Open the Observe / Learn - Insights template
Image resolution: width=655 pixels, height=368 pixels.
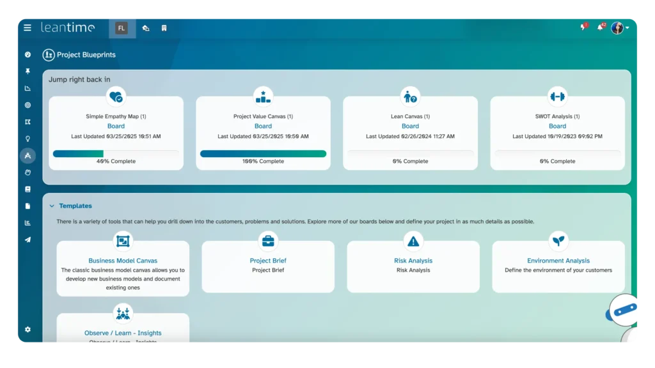click(x=123, y=333)
